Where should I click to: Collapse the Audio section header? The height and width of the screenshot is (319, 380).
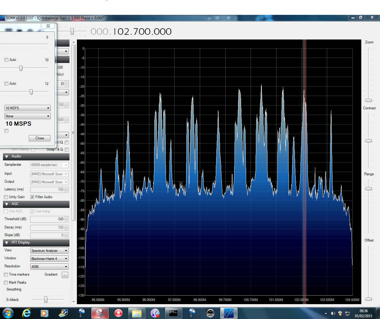point(36,157)
